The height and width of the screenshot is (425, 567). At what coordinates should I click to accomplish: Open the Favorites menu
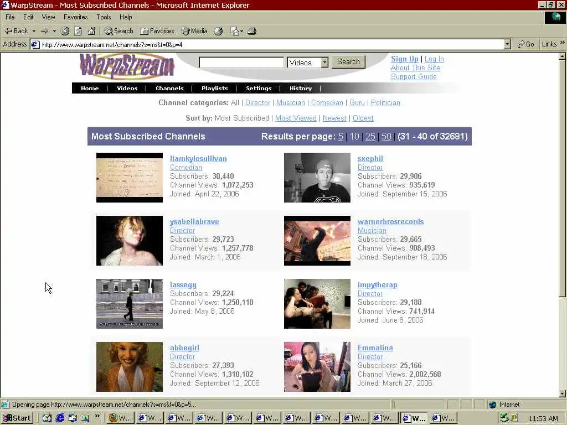click(x=75, y=17)
